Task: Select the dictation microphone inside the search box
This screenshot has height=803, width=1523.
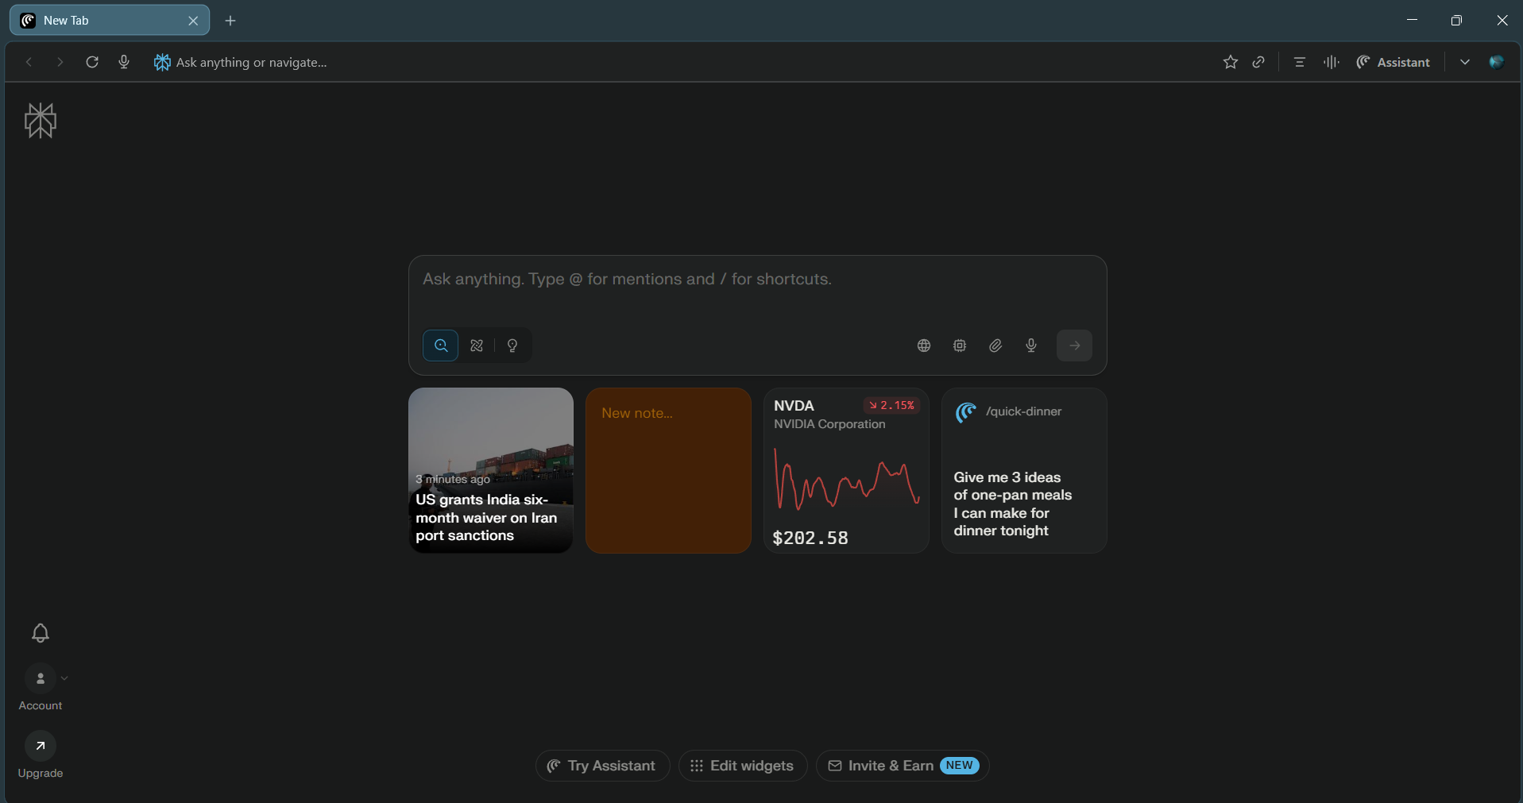Action: [1030, 346]
